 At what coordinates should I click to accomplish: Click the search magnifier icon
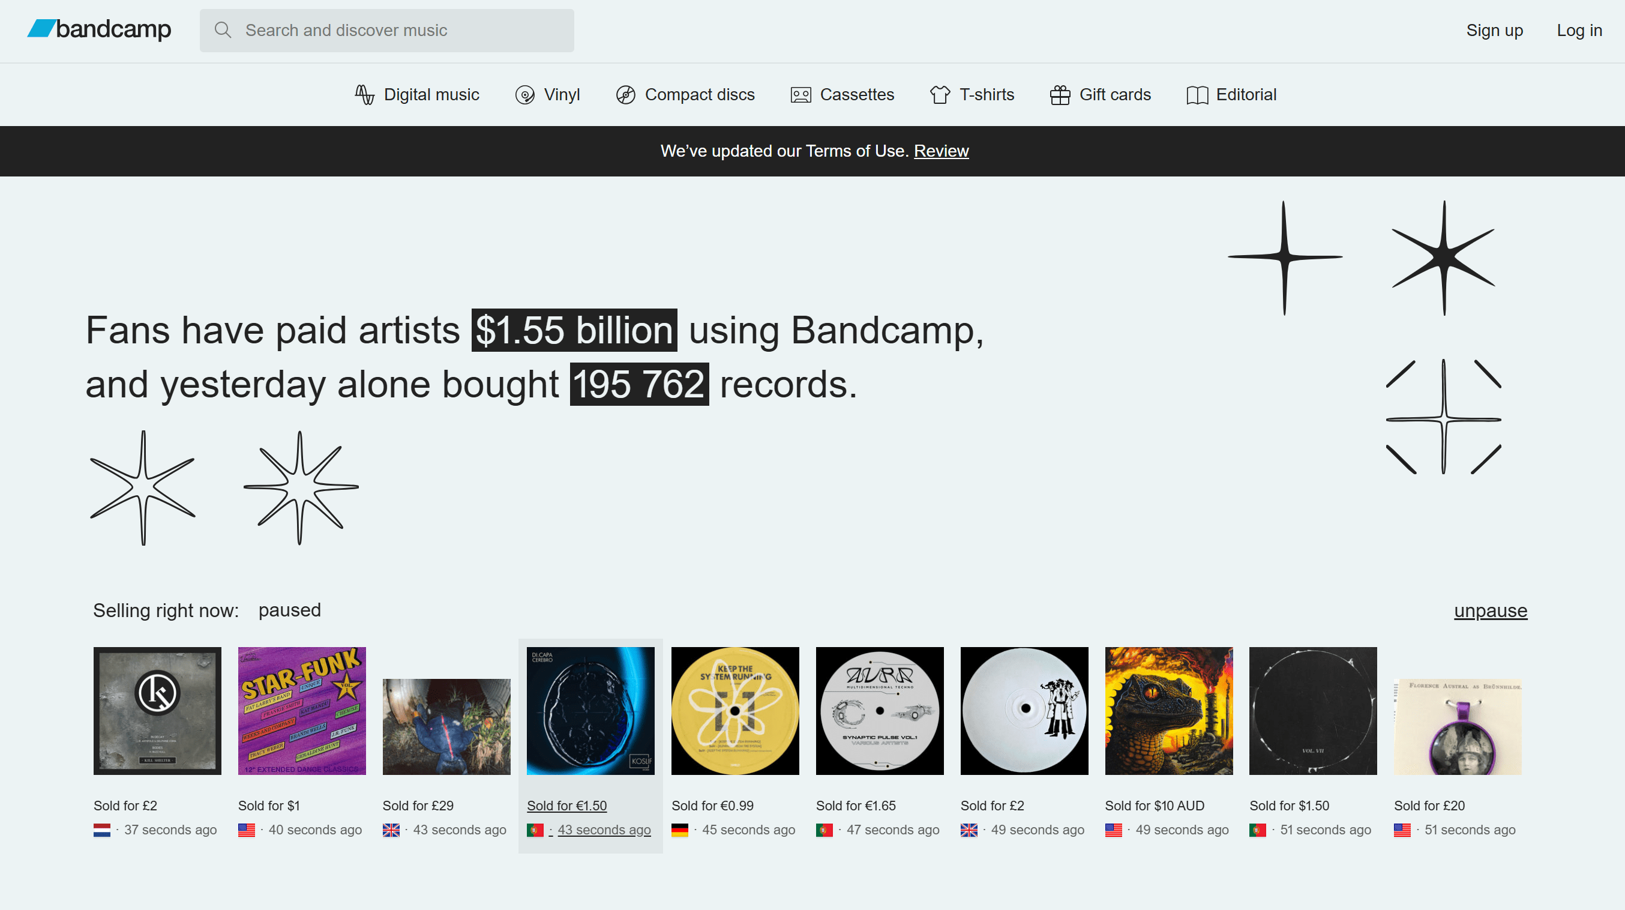pyautogui.click(x=222, y=29)
